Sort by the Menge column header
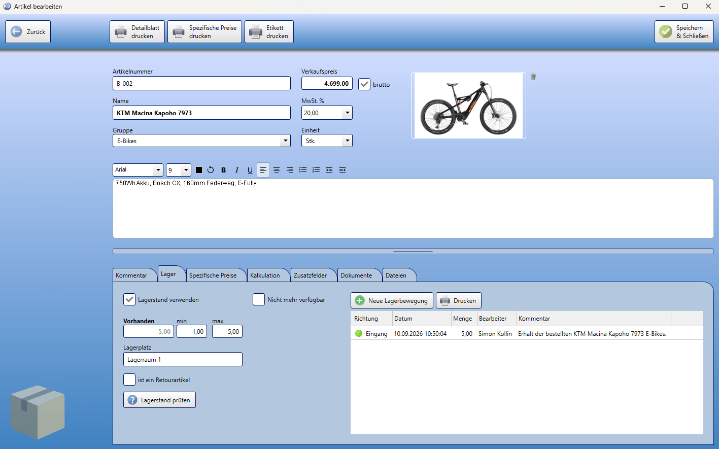The width and height of the screenshot is (719, 449). point(464,319)
